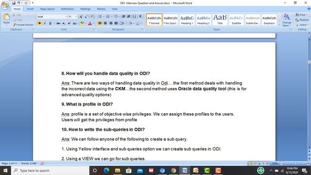Apply the No Spacing style

[x=171, y=20]
